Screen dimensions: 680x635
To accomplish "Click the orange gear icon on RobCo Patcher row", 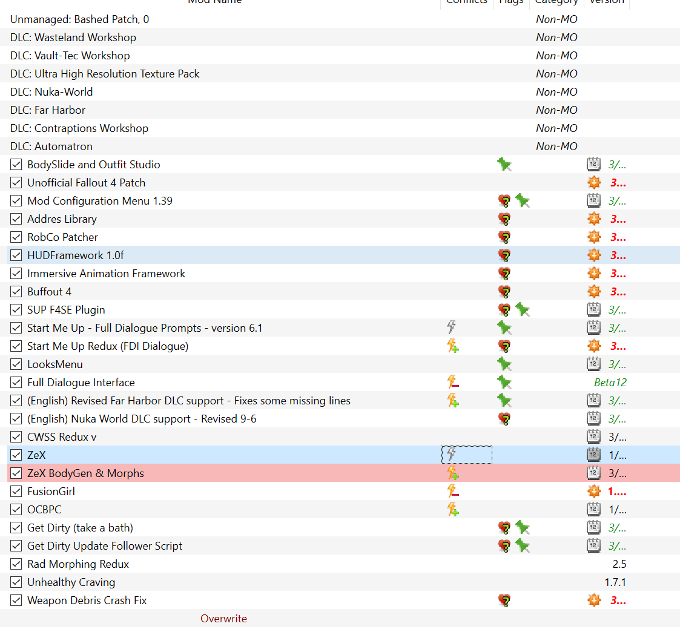I will 593,237.
